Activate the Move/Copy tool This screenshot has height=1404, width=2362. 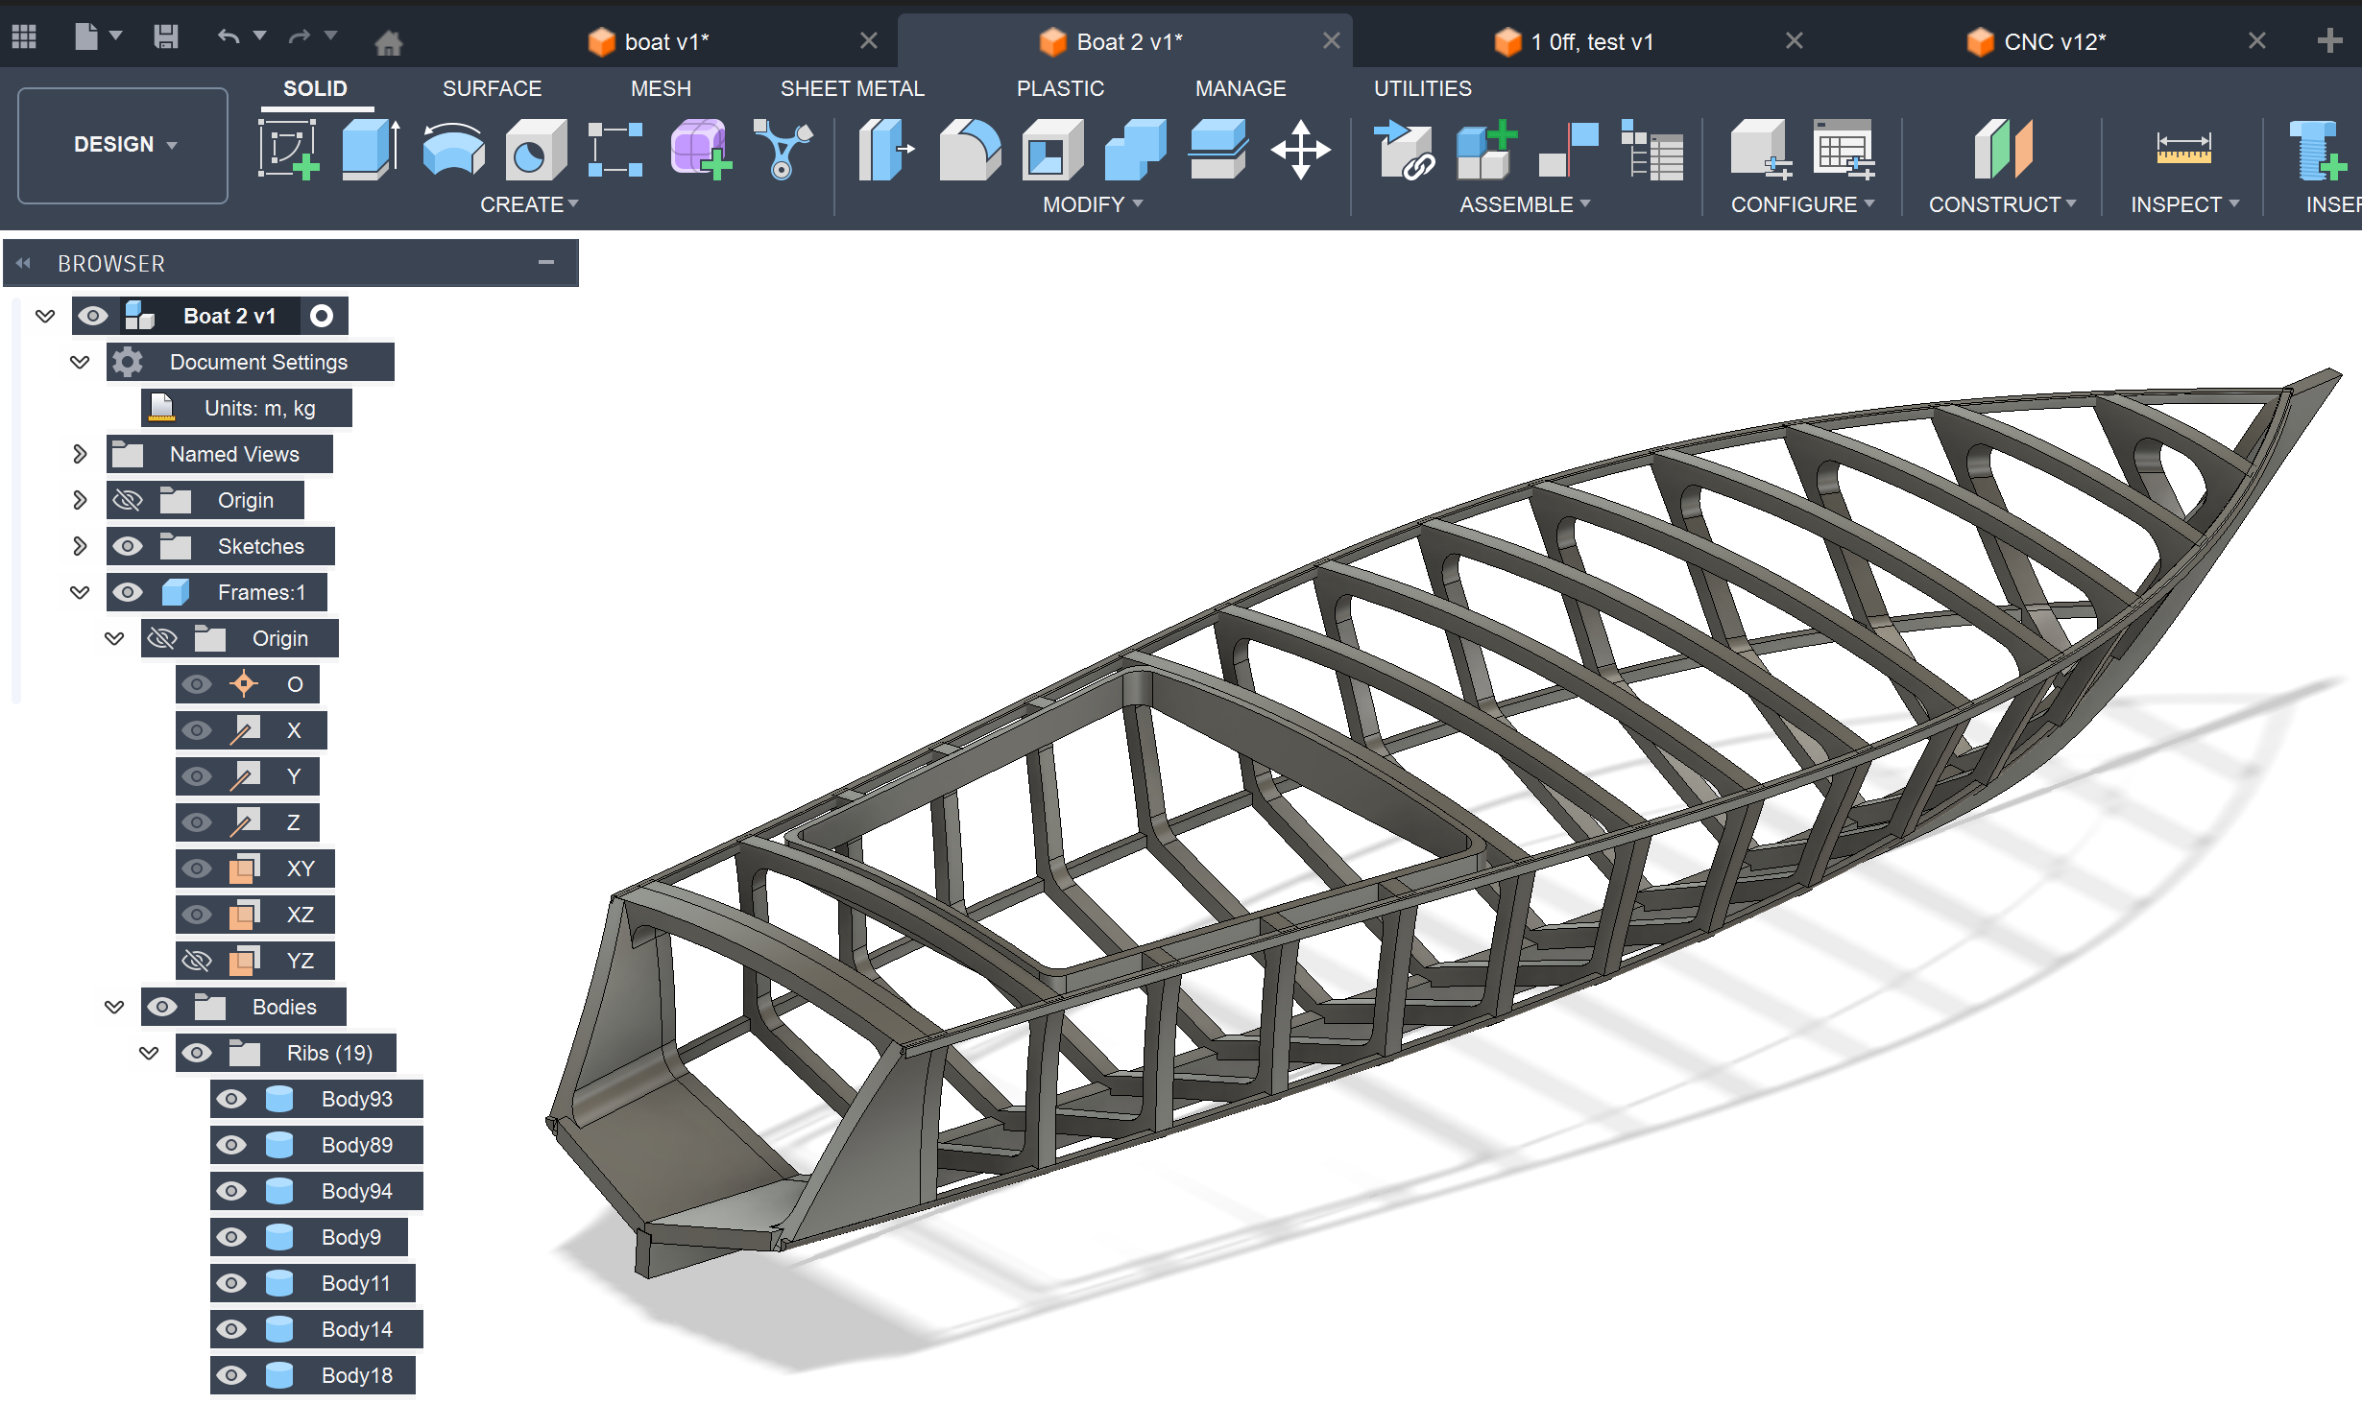coord(1300,150)
